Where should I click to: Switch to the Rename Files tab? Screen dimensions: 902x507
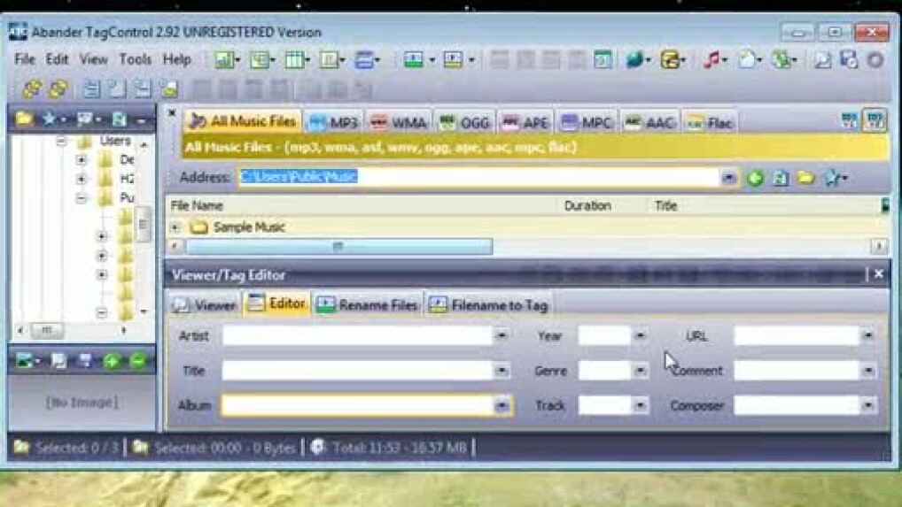tap(368, 305)
